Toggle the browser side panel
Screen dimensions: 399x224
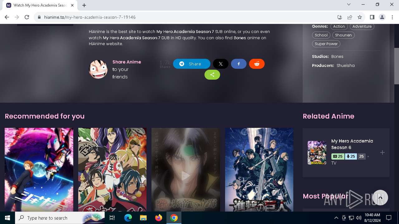click(372, 17)
